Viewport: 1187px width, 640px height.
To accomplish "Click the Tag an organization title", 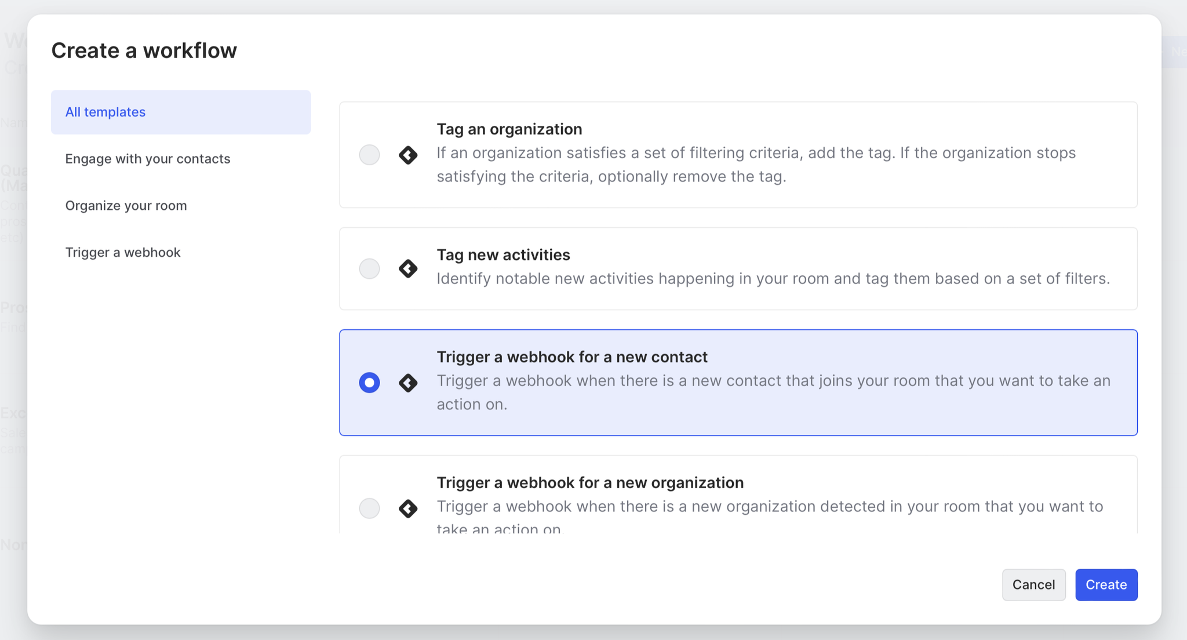I will click(509, 129).
